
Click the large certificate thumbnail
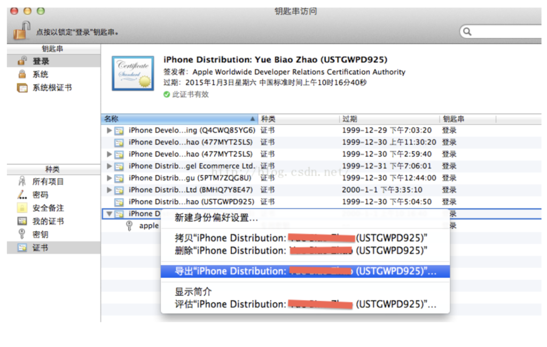133,74
